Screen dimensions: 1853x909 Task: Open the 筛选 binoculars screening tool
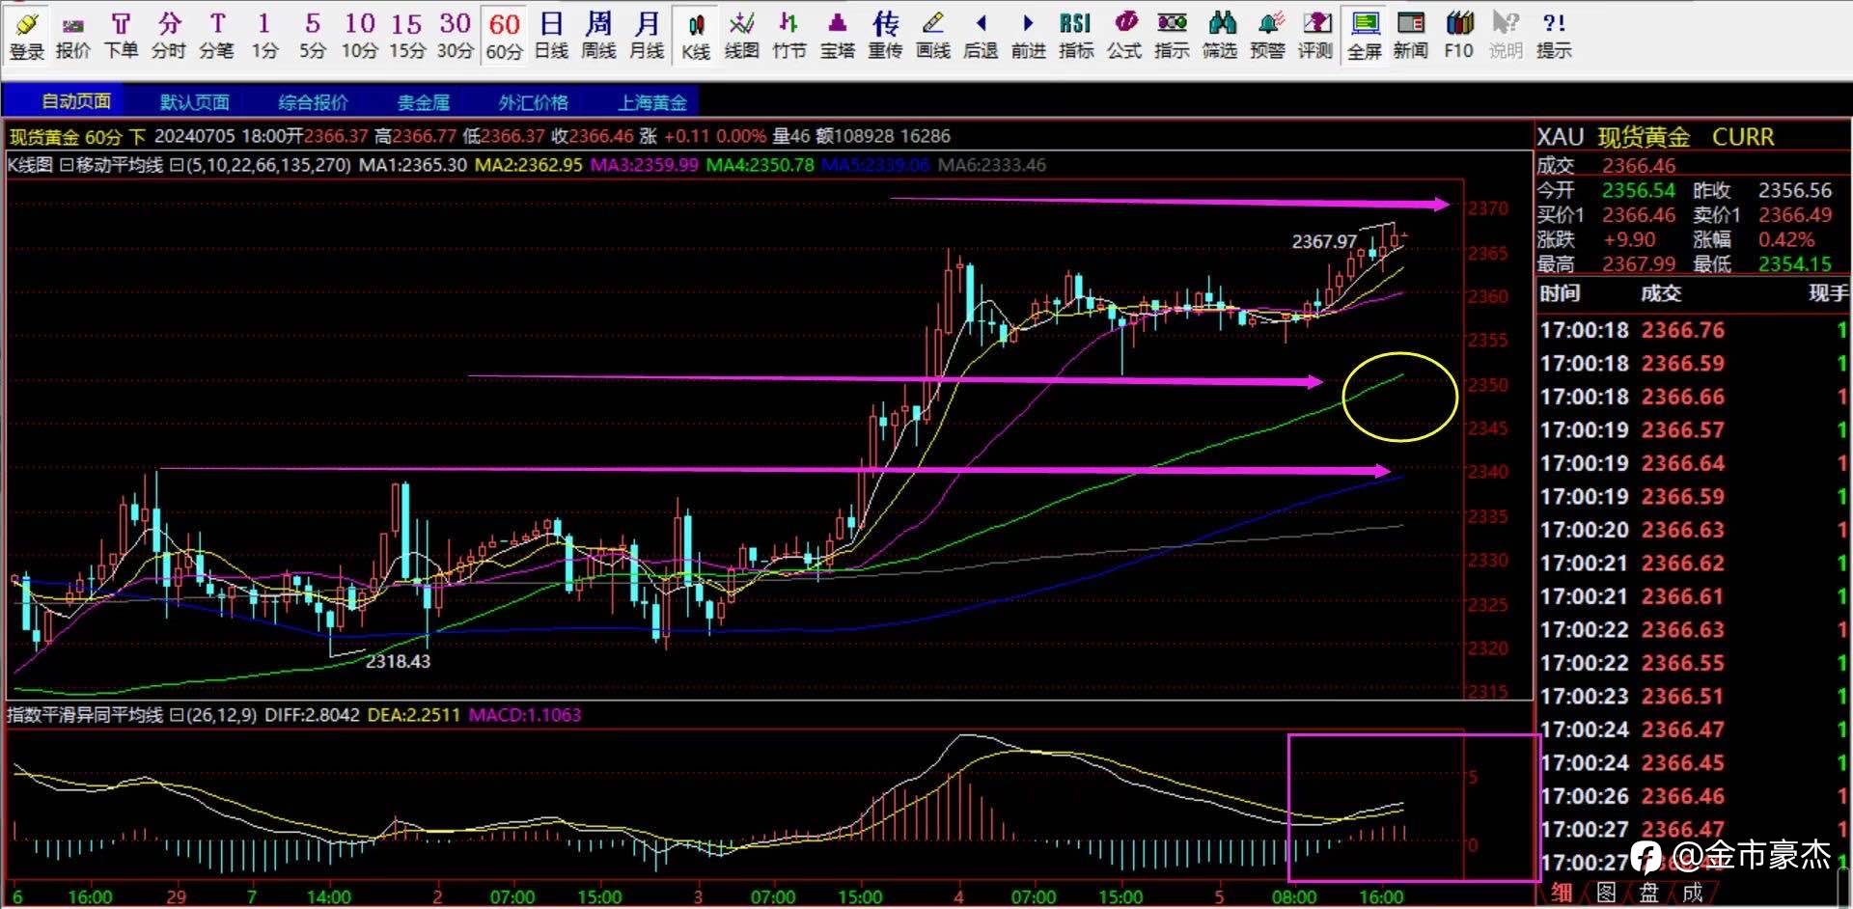coord(1220,36)
